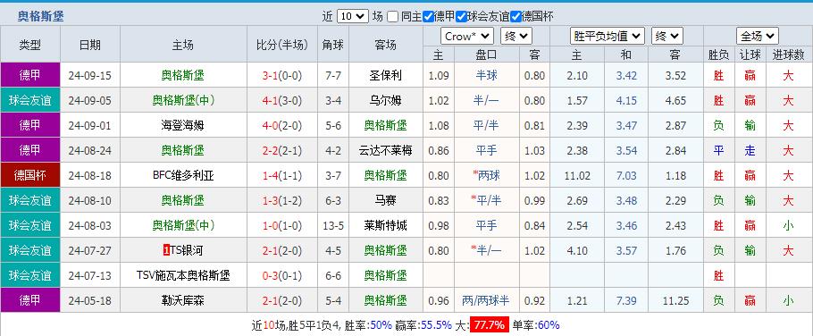Viewport: 813px width, 336px height.
Task: Open away team 乌尔姆
Action: pyautogui.click(x=385, y=101)
